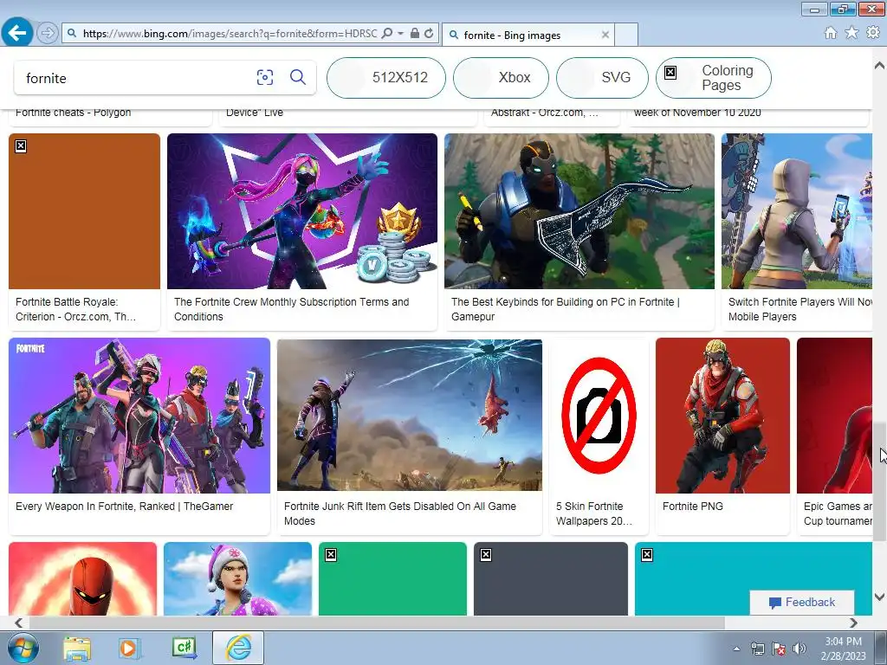This screenshot has height=665, width=887.
Task: Open the browser Tools gear icon
Action: pyautogui.click(x=873, y=33)
